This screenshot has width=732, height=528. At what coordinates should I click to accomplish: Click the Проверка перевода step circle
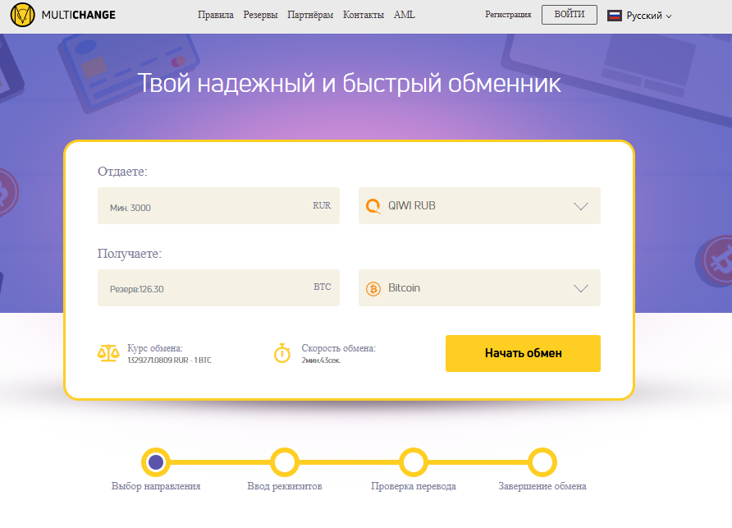[x=413, y=462]
